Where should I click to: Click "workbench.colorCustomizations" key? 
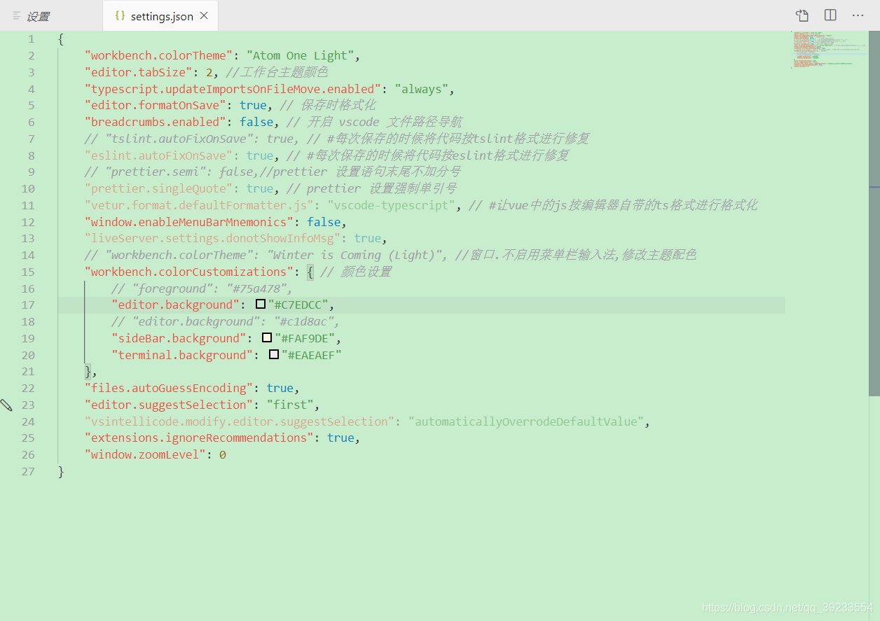pyautogui.click(x=189, y=272)
